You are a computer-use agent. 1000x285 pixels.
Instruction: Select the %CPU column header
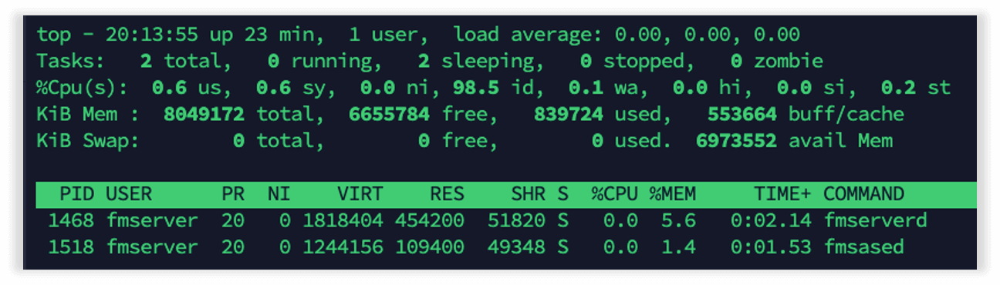pyautogui.click(x=614, y=194)
